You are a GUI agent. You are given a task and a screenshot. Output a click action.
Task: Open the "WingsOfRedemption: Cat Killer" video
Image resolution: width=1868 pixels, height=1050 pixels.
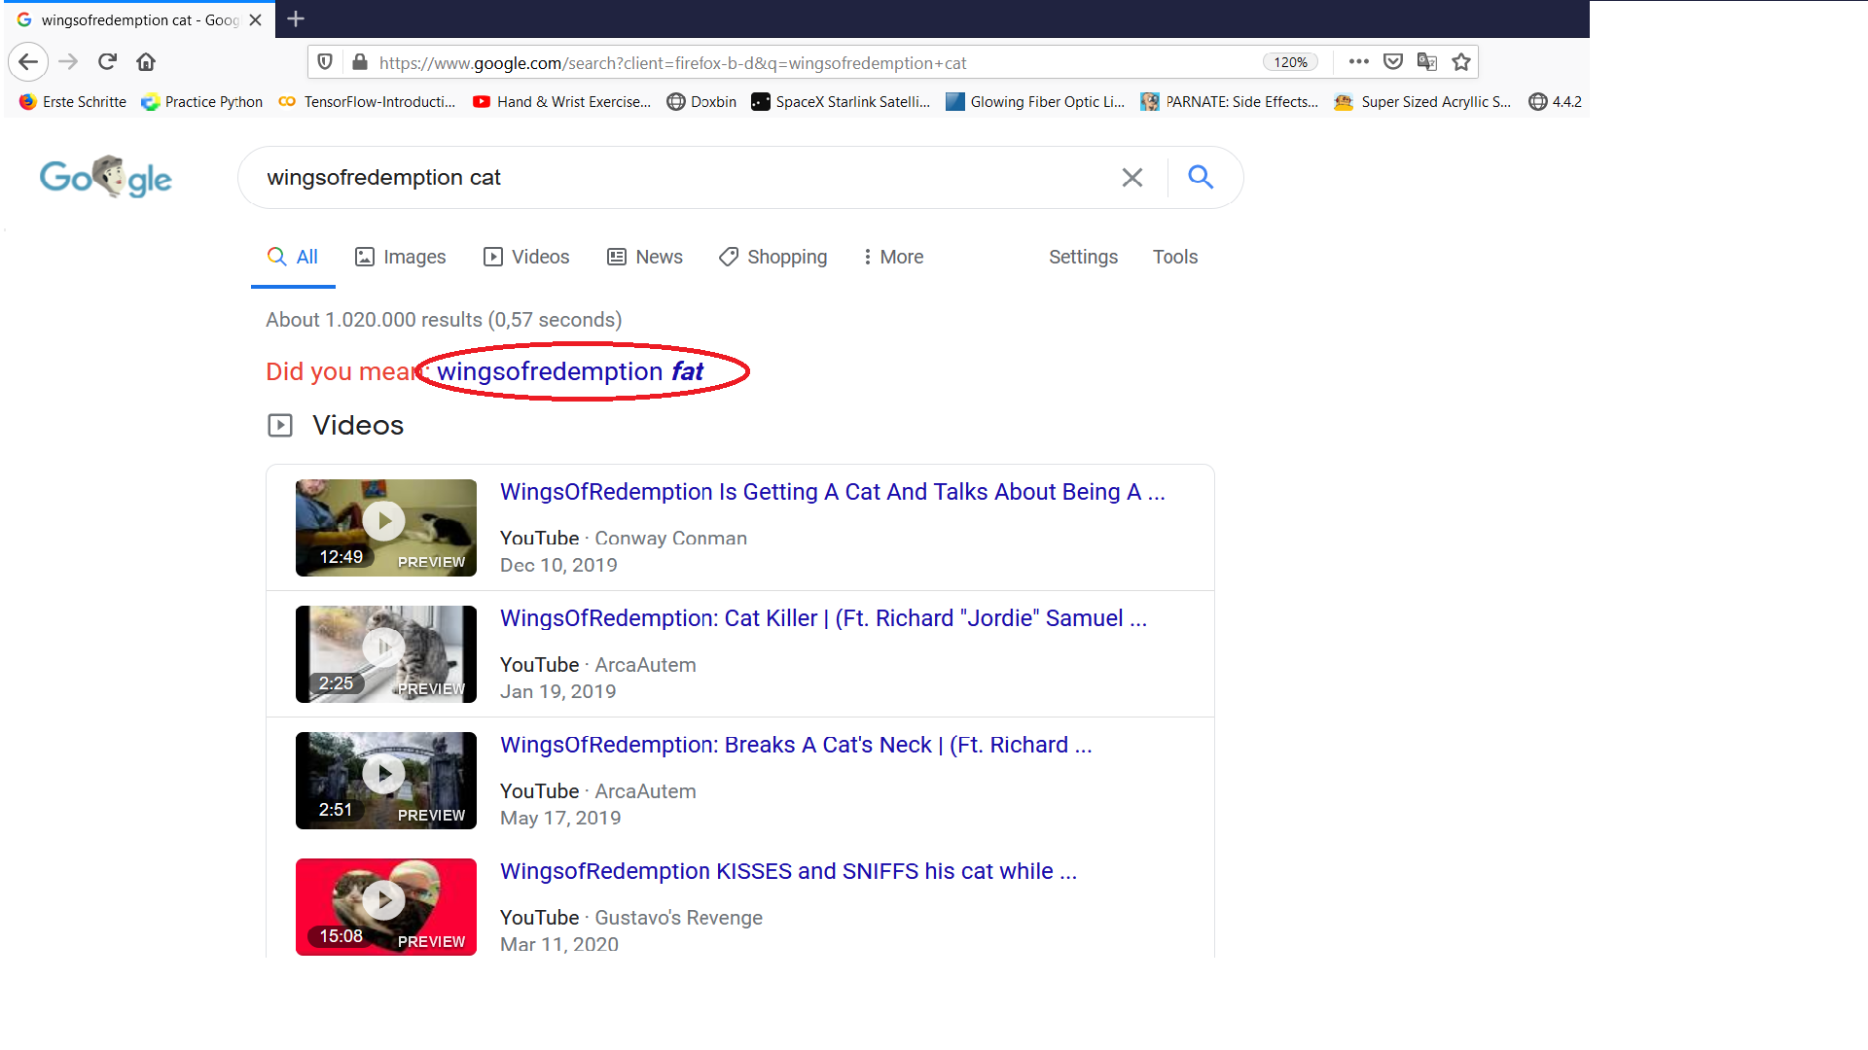coord(823,618)
